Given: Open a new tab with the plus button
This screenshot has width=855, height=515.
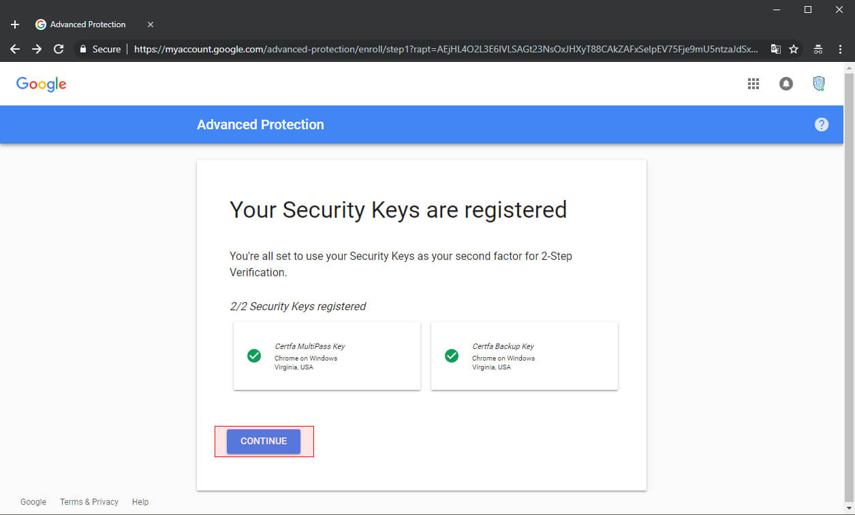Looking at the screenshot, I should (x=15, y=24).
